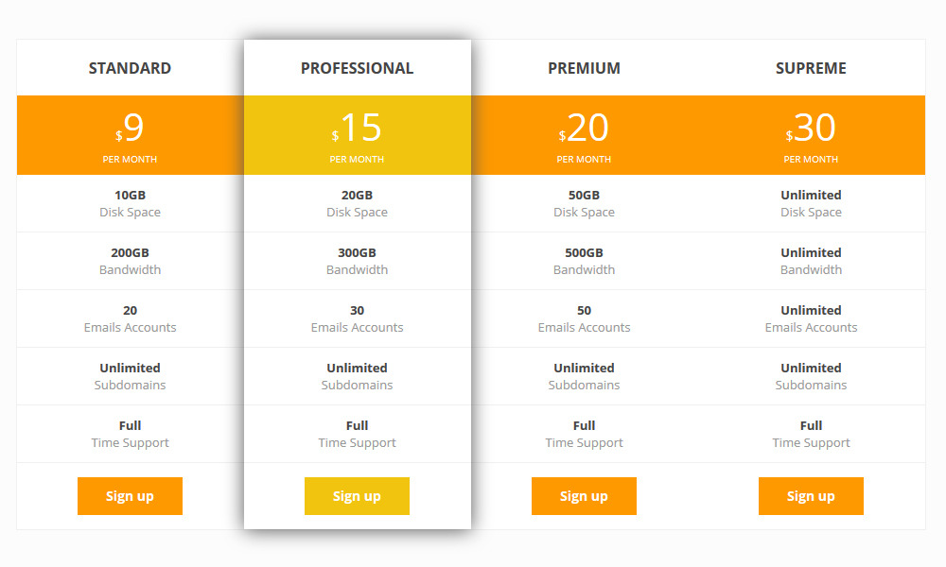Hit Sign up for Supreme plan
946x567 pixels.
click(x=811, y=496)
